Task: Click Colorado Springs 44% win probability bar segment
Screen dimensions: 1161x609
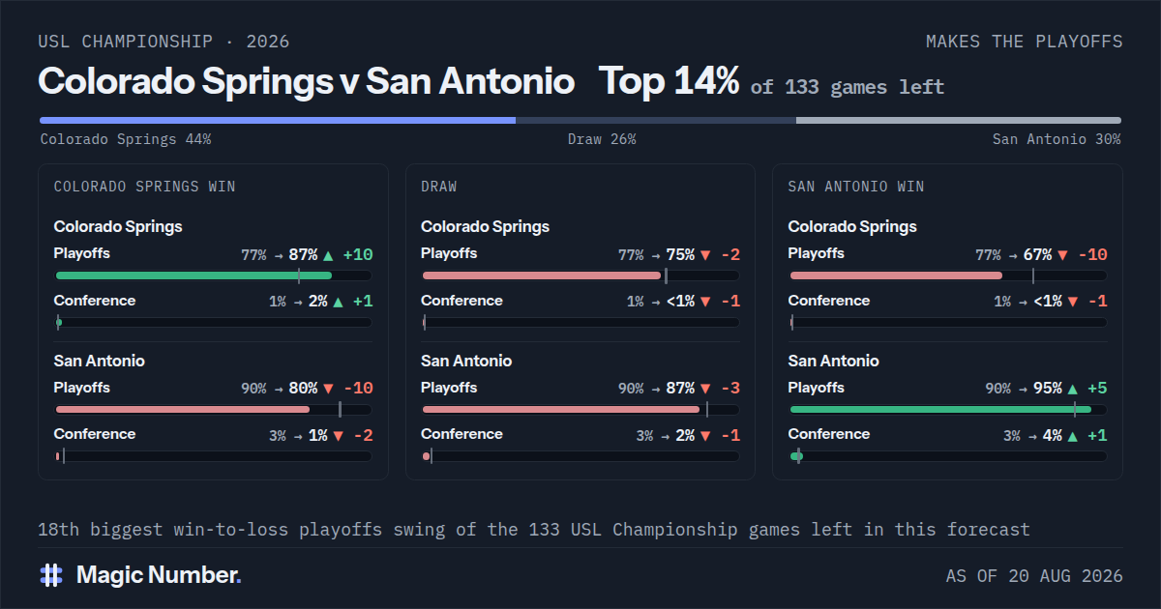Action: [277, 121]
